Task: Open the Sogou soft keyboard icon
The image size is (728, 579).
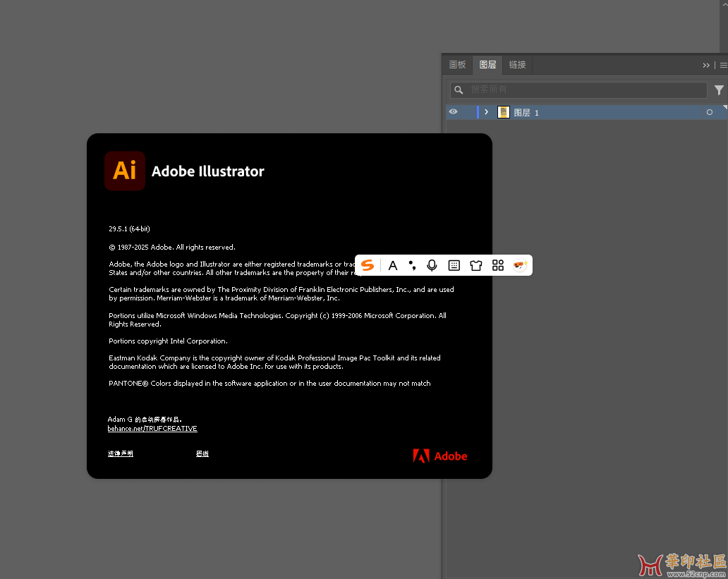Action: click(454, 266)
